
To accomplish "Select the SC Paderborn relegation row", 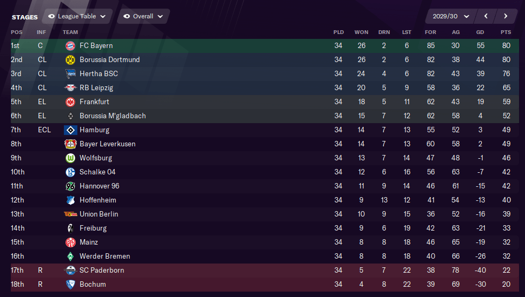I will [x=265, y=271].
